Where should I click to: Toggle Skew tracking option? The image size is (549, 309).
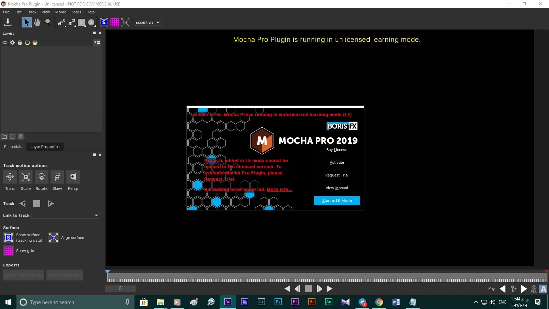(57, 177)
